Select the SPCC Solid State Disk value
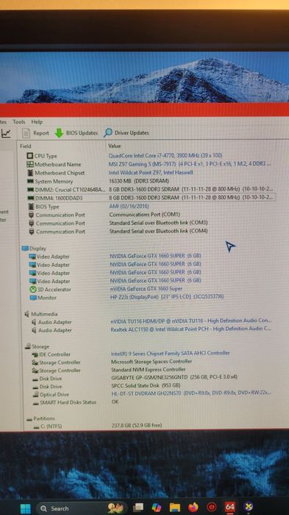 click(x=146, y=385)
